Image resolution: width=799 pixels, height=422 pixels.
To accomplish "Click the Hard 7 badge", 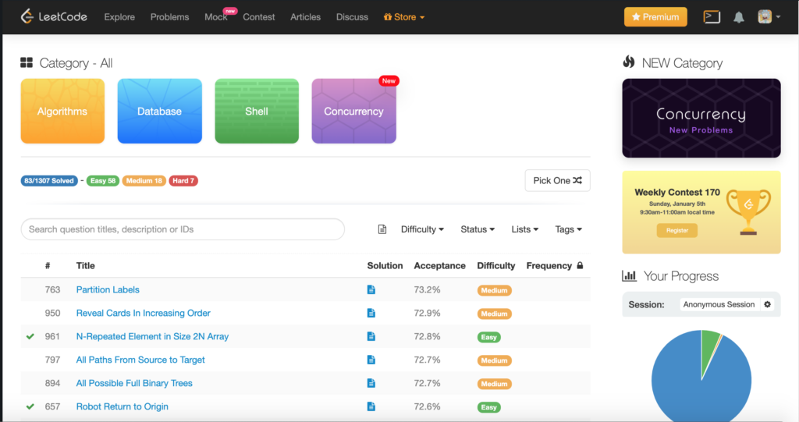I will click(183, 180).
